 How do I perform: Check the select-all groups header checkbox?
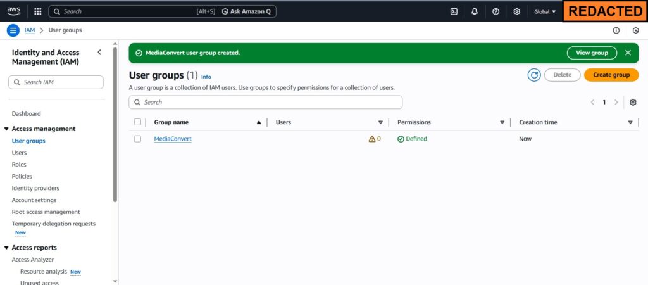pos(137,122)
